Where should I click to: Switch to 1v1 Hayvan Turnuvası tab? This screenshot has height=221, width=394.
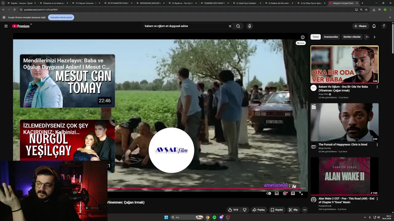tap(86, 3)
